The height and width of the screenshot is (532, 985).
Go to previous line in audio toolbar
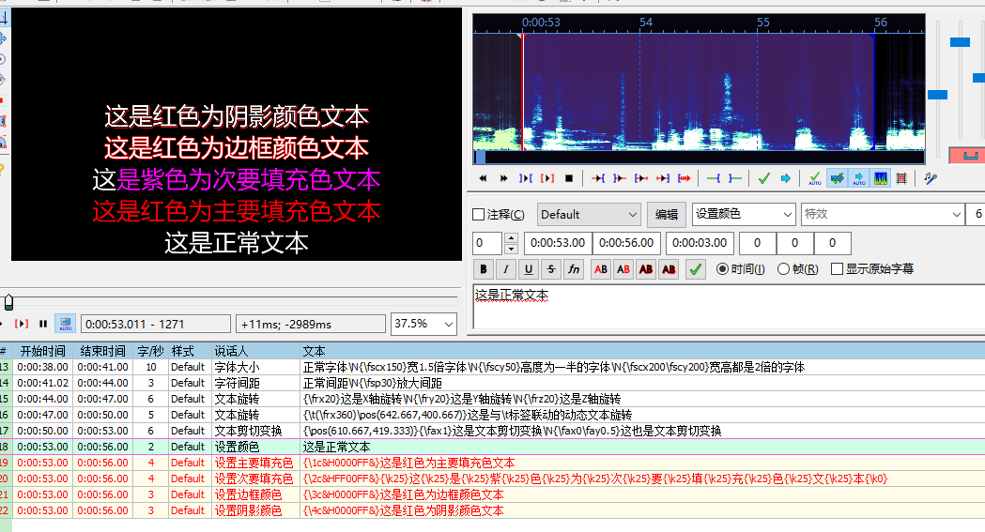point(483,179)
